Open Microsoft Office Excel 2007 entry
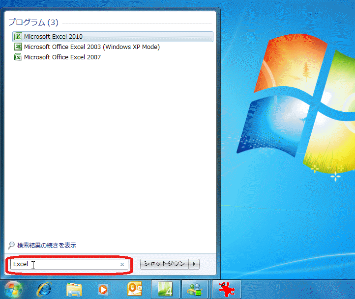The image size is (355, 299). tap(62, 57)
